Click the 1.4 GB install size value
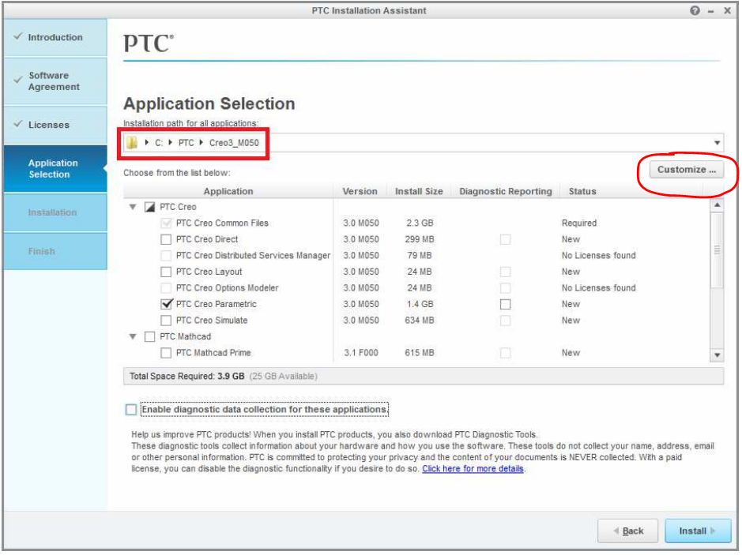This screenshot has width=742, height=555. [x=420, y=304]
